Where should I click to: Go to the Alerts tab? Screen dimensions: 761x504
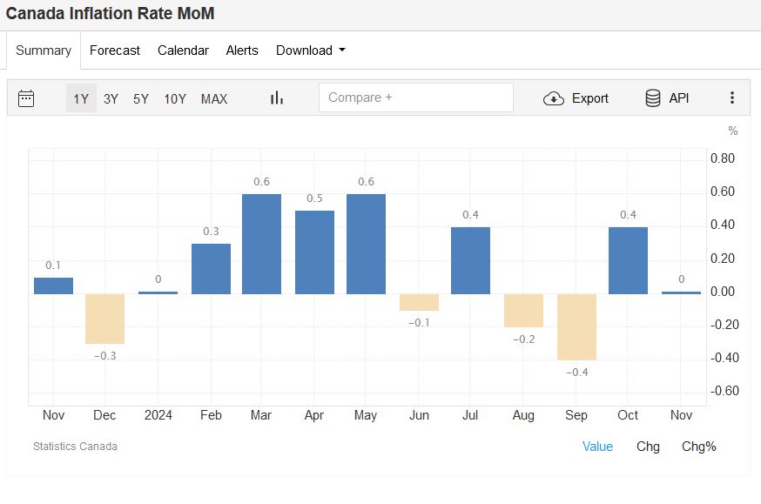coord(242,50)
